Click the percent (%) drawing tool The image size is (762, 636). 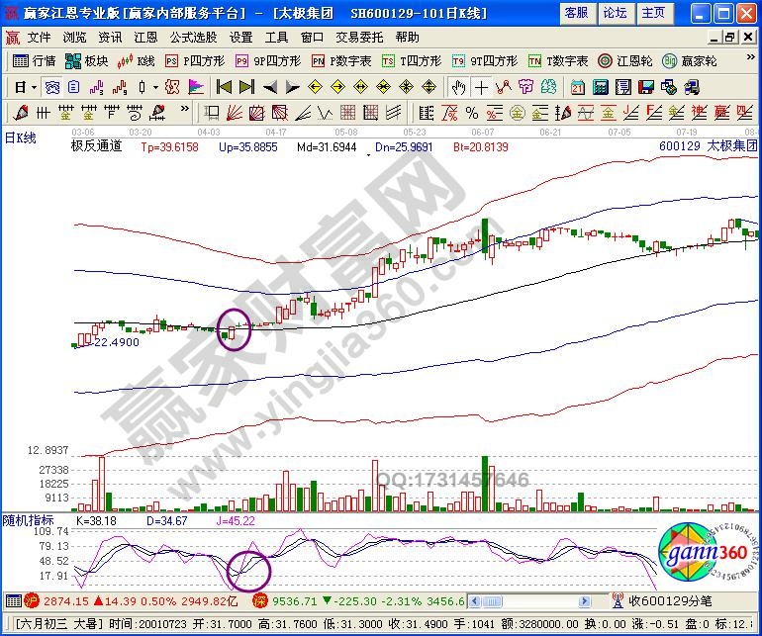click(471, 112)
